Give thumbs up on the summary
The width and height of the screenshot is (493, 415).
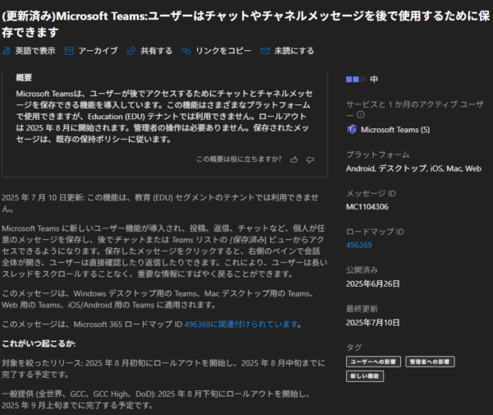pyautogui.click(x=294, y=159)
